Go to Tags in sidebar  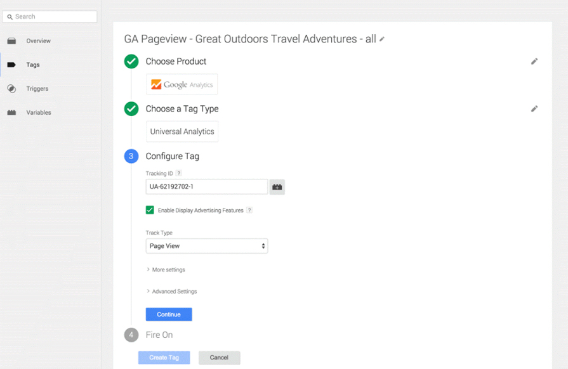pos(33,65)
